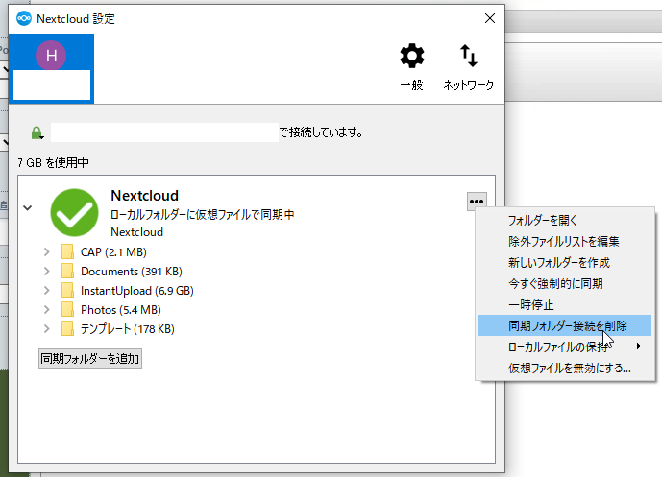Open ローカルファイルの保持 submenu
The image size is (662, 477).
(564, 346)
